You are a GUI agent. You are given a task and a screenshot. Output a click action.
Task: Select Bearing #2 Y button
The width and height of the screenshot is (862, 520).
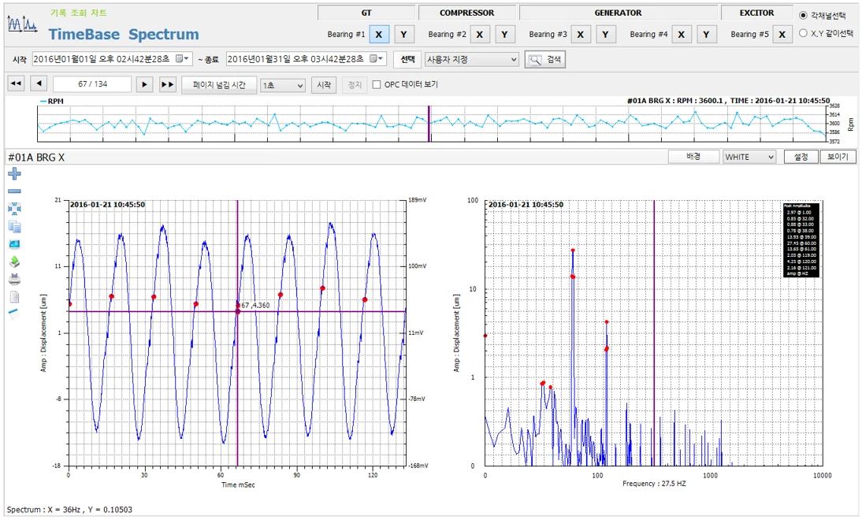pos(504,34)
